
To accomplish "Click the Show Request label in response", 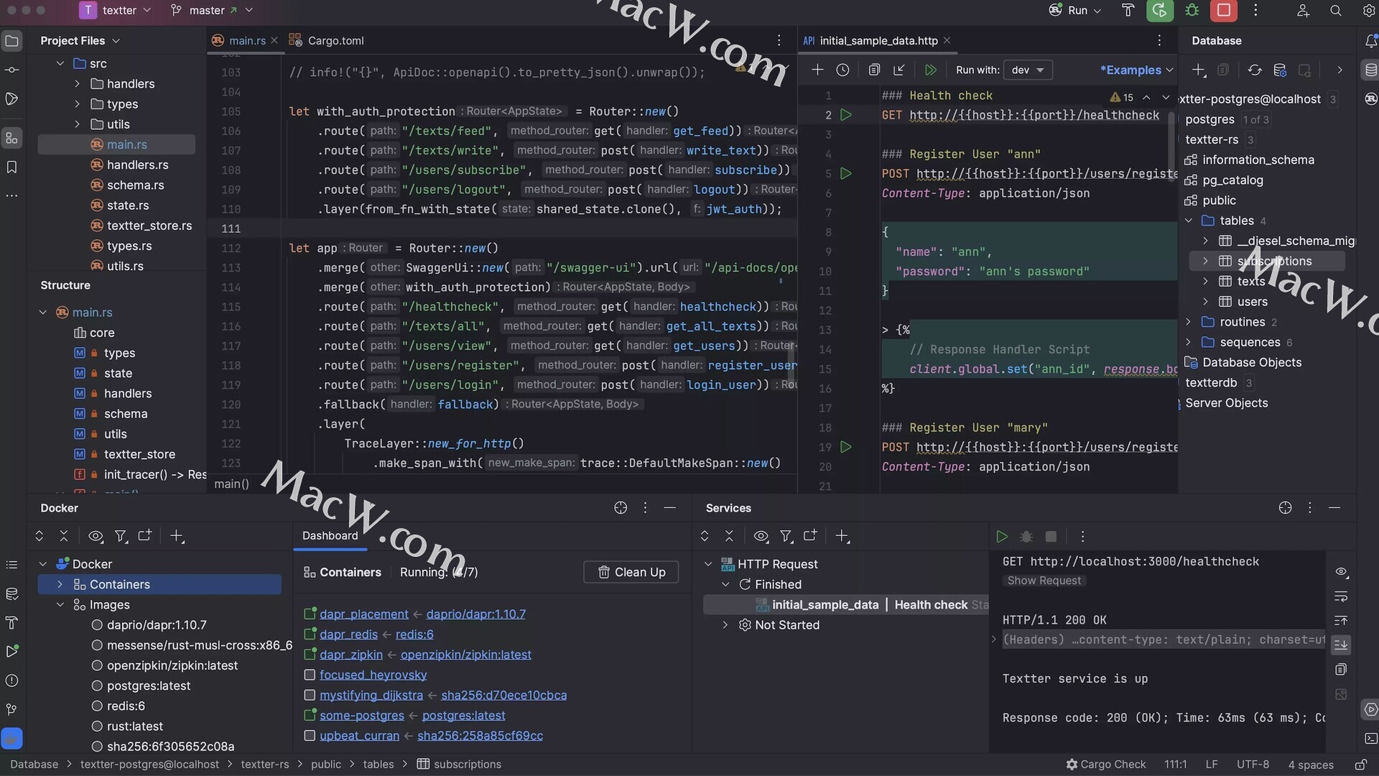I will coord(1044,581).
